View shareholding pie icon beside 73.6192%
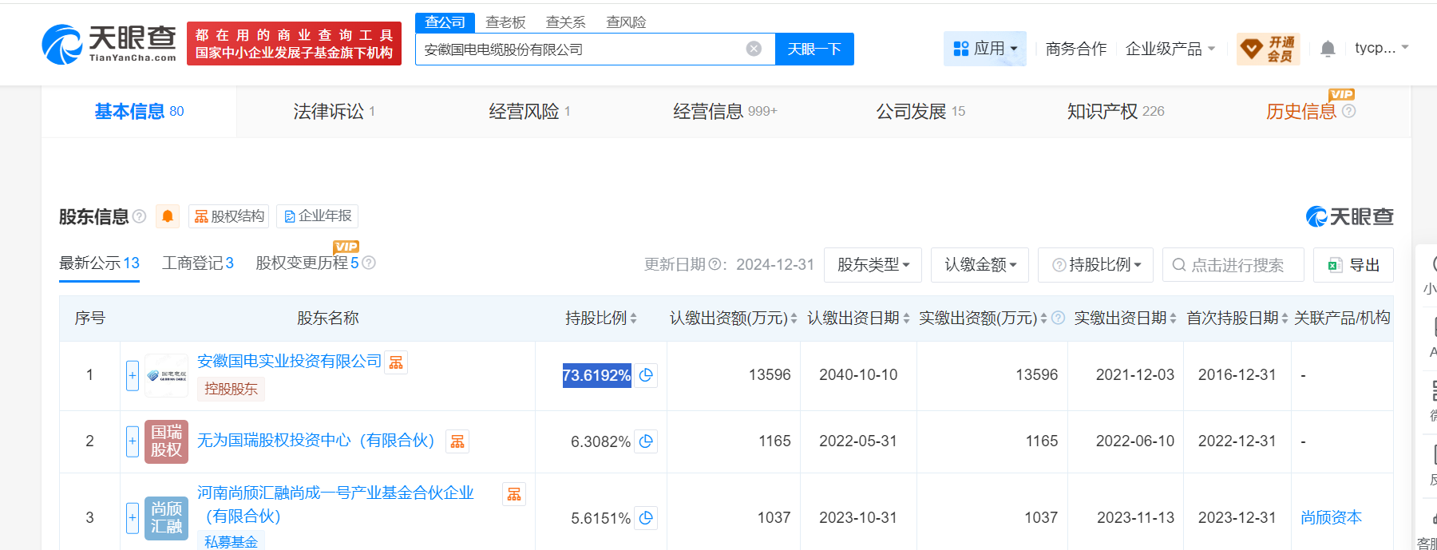This screenshot has width=1437, height=550. pyautogui.click(x=647, y=375)
